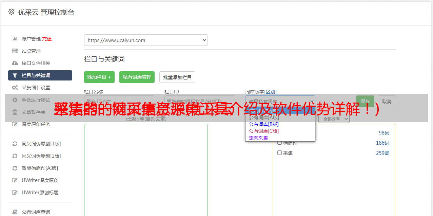Click the 取消 button

(387, 101)
